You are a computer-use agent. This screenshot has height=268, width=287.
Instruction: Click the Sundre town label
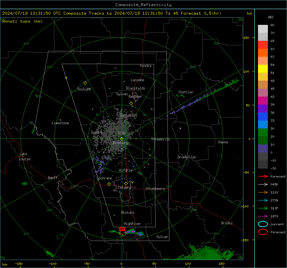click(x=97, y=132)
